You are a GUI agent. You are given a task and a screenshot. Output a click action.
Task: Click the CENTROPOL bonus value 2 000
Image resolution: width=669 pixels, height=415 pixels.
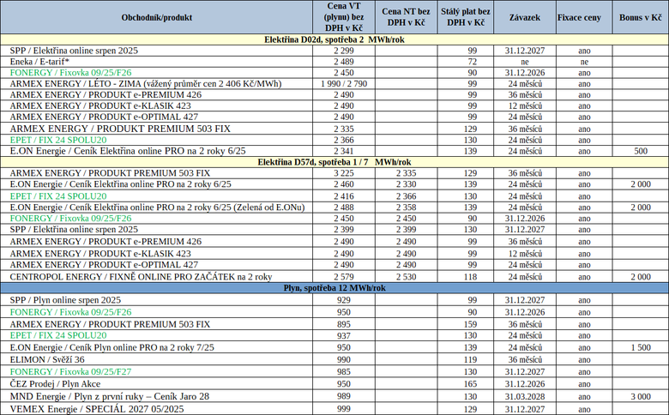click(x=641, y=277)
